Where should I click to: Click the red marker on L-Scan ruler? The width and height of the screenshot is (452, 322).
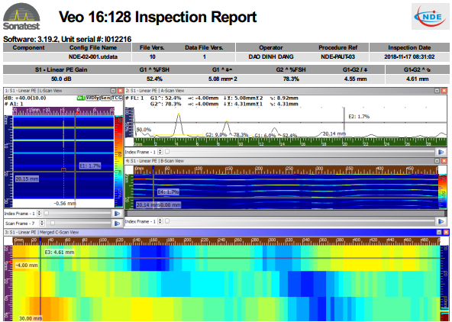pos(77,113)
